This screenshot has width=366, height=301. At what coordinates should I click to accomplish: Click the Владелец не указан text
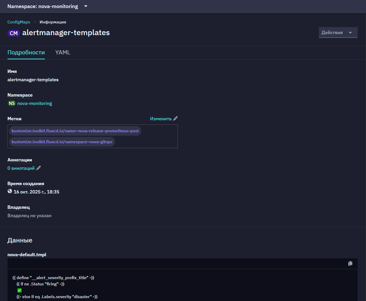pos(29,216)
